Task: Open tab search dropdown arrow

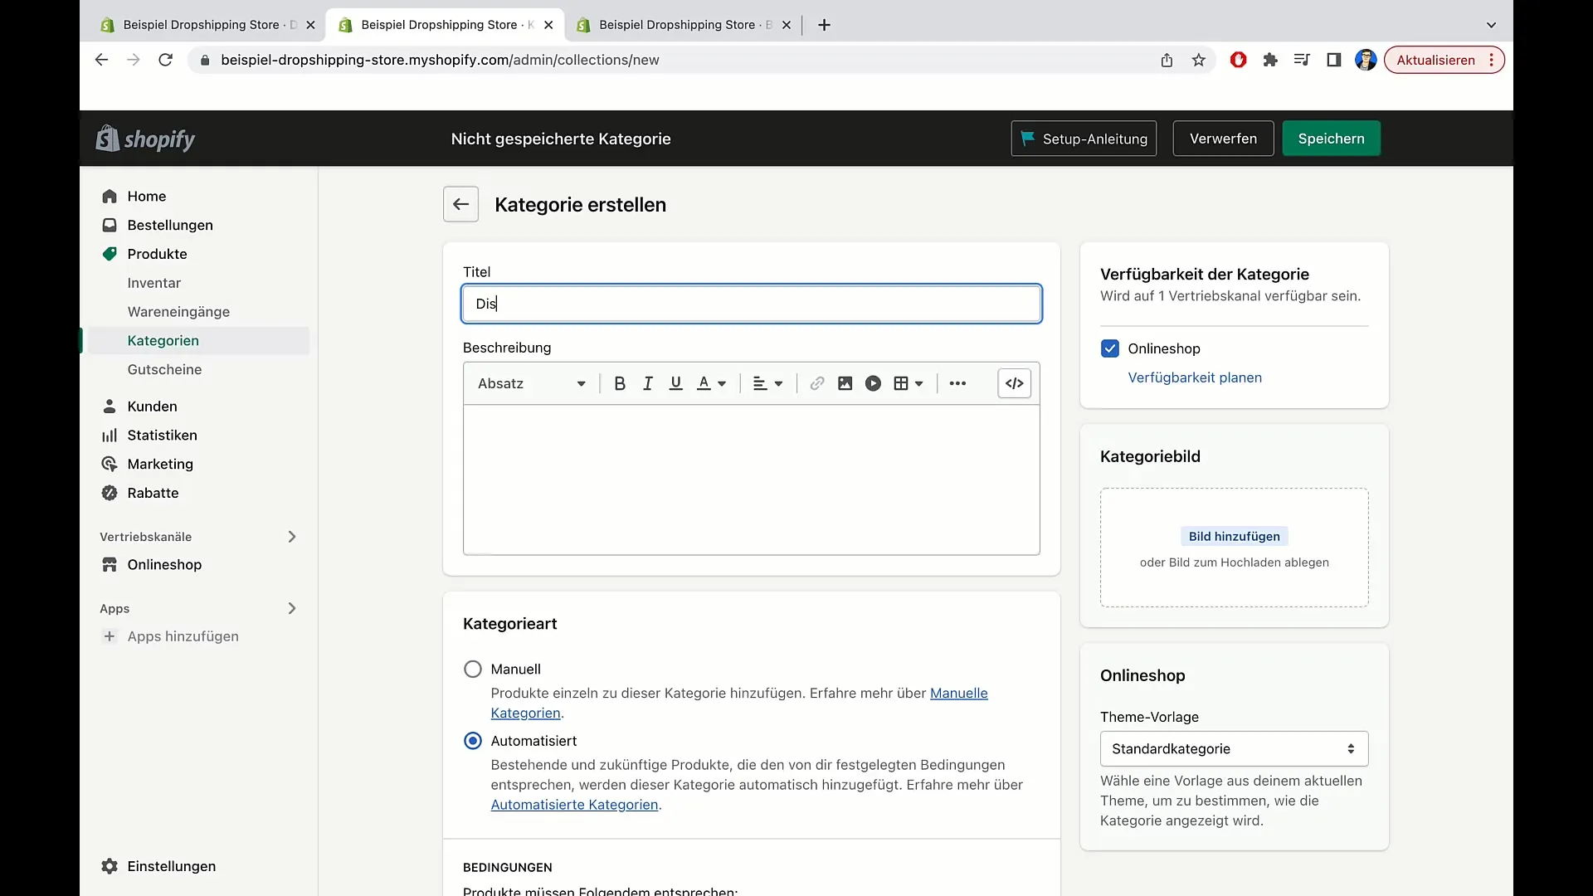Action: coord(1491,25)
